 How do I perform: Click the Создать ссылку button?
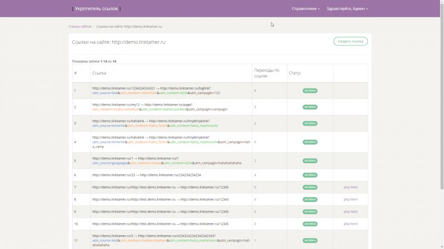click(350, 41)
